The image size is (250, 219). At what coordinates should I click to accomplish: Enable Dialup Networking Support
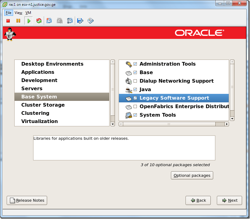pos(135,81)
